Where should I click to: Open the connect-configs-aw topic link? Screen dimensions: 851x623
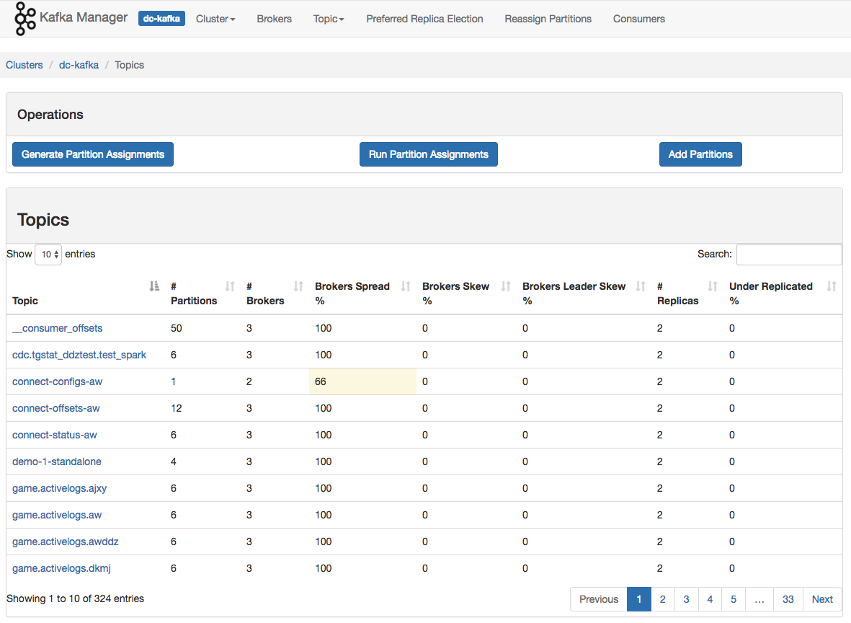pos(58,381)
